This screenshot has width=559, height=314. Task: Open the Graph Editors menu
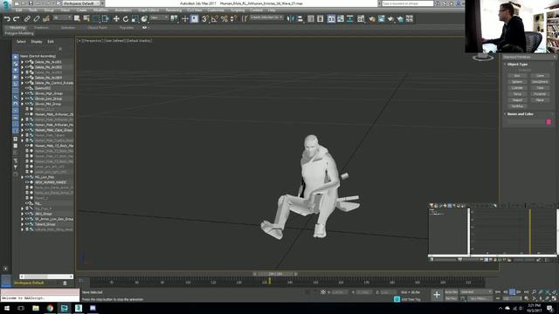[x=148, y=10]
